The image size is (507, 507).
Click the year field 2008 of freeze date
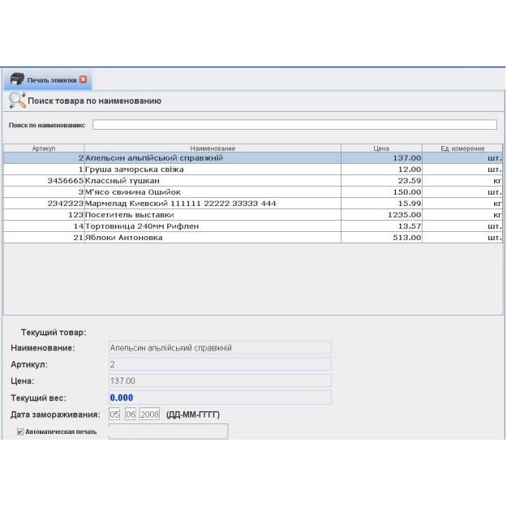coord(150,415)
